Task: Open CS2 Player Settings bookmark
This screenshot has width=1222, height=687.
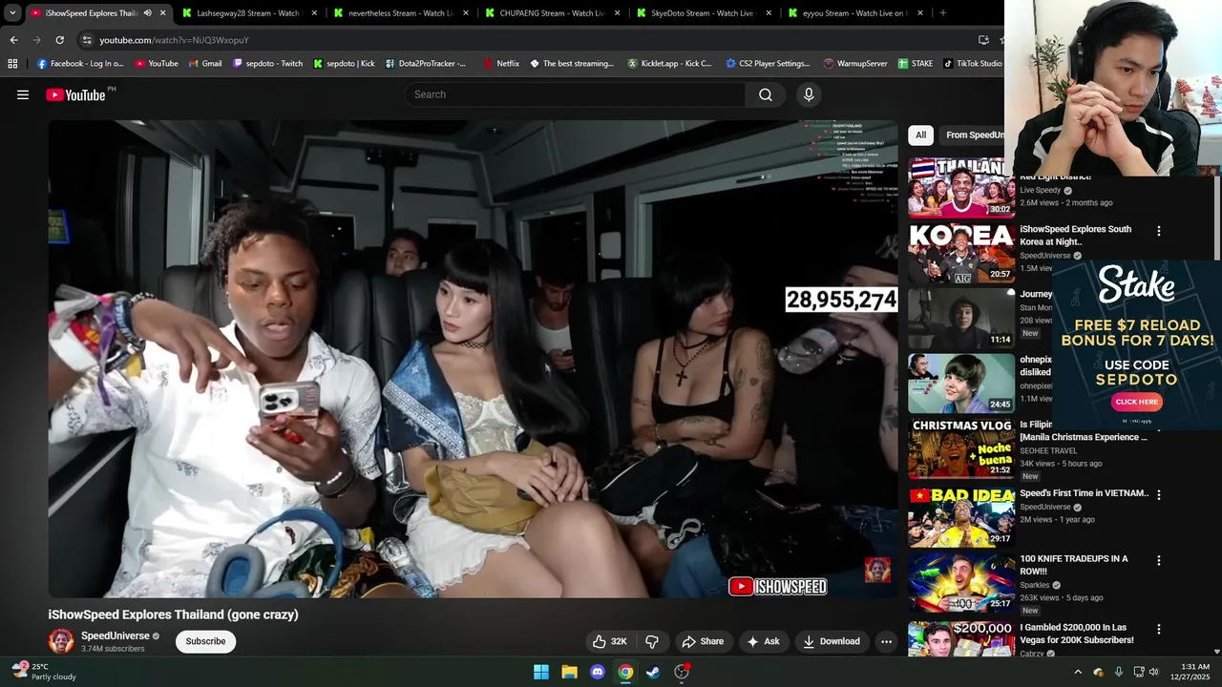Action: 768,64
